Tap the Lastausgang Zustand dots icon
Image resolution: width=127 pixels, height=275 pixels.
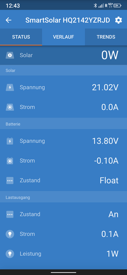[x=10, y=214]
